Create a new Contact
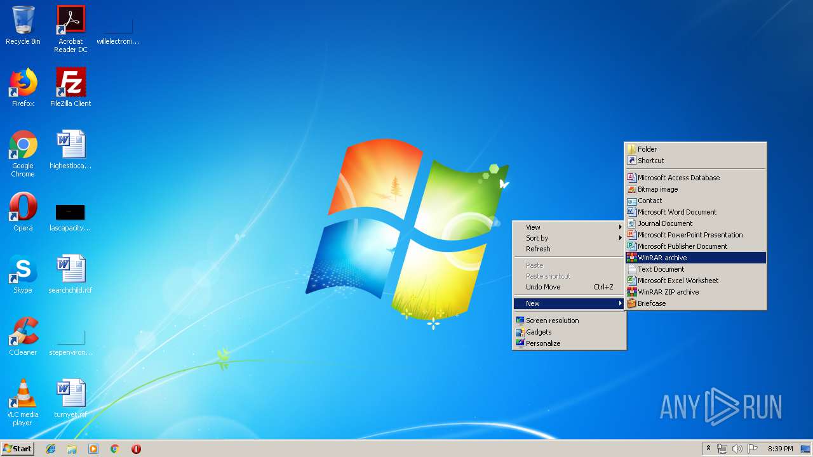 (x=695, y=201)
